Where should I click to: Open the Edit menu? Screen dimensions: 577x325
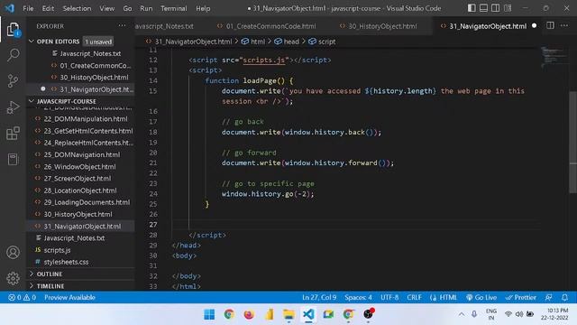tap(48, 8)
